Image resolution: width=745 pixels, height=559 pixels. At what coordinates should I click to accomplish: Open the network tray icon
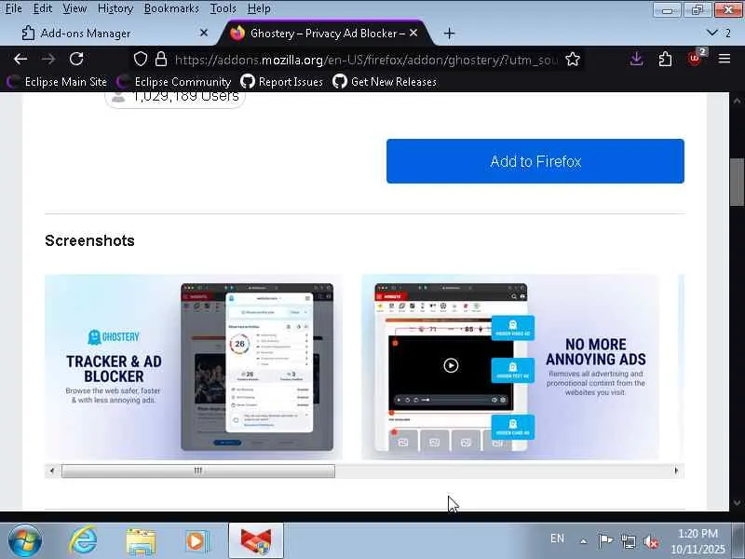(628, 541)
